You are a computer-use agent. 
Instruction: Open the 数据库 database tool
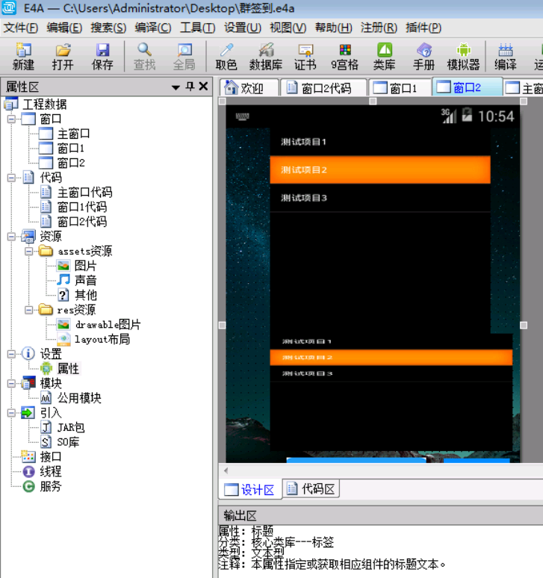[265, 56]
